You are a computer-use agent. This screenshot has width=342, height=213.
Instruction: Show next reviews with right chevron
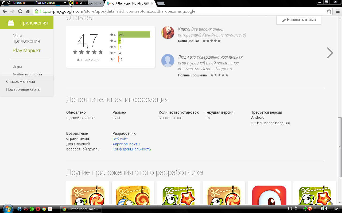[330, 53]
